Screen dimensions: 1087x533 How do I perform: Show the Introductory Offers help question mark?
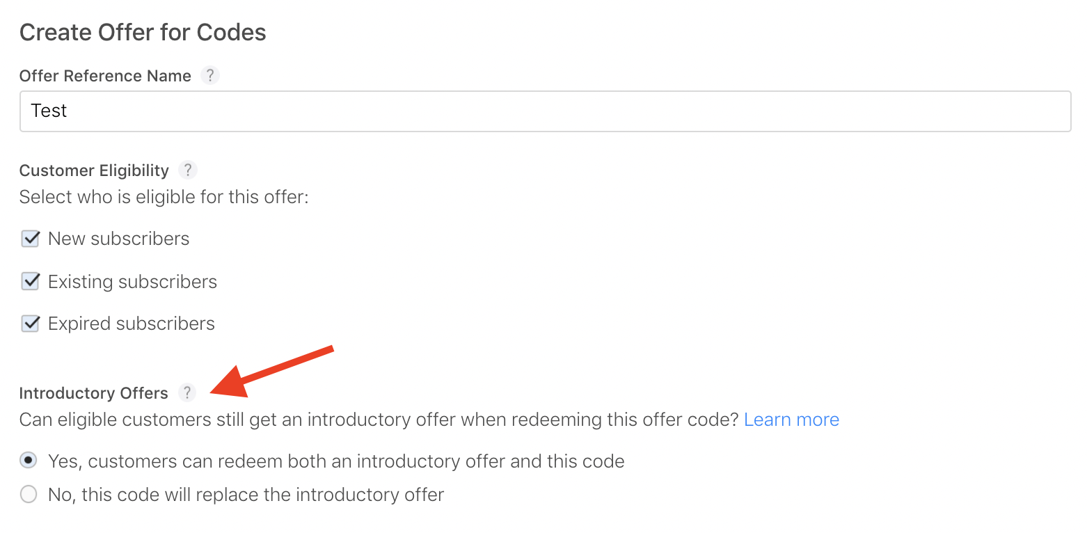187,393
